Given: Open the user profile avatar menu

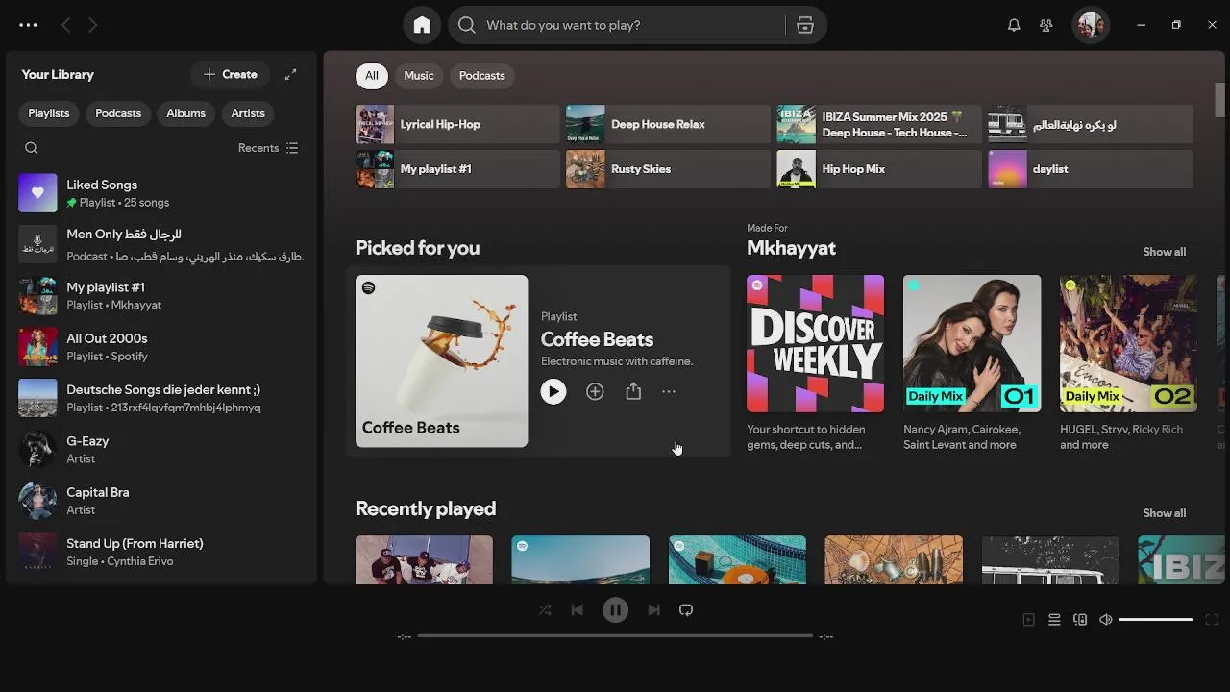Looking at the screenshot, I should [1091, 25].
